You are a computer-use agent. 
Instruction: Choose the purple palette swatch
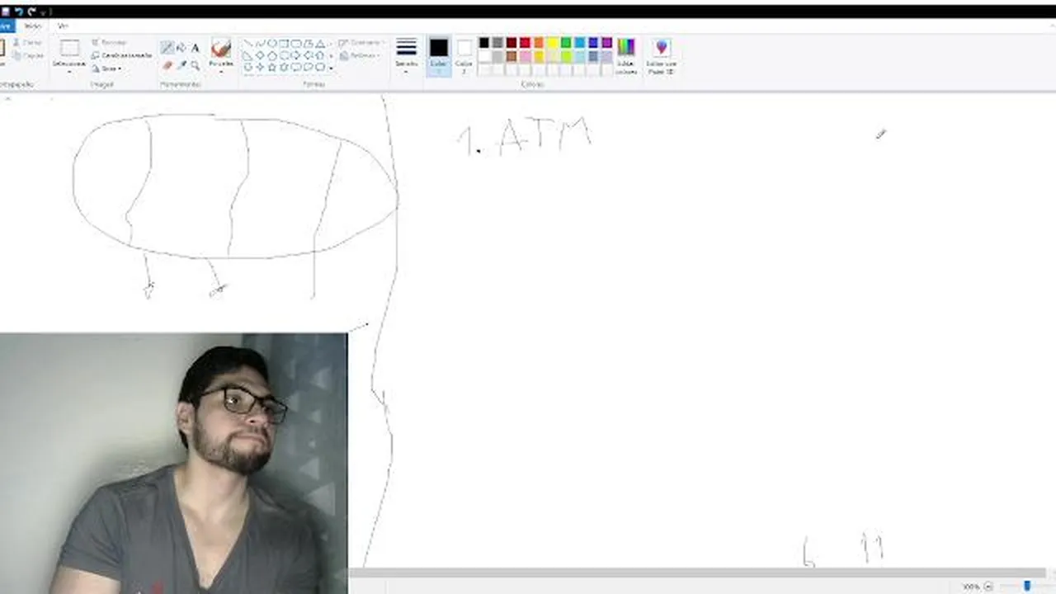coord(606,43)
